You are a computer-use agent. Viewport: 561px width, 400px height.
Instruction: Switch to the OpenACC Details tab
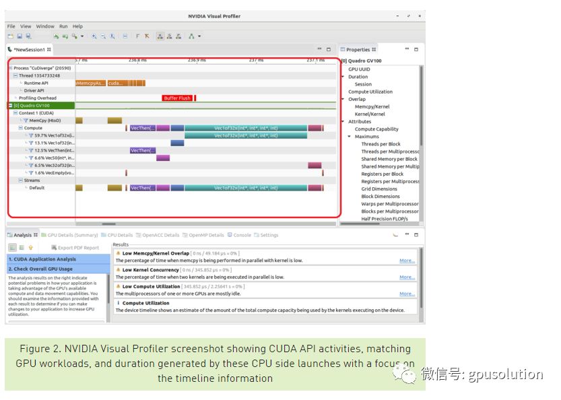pos(158,235)
